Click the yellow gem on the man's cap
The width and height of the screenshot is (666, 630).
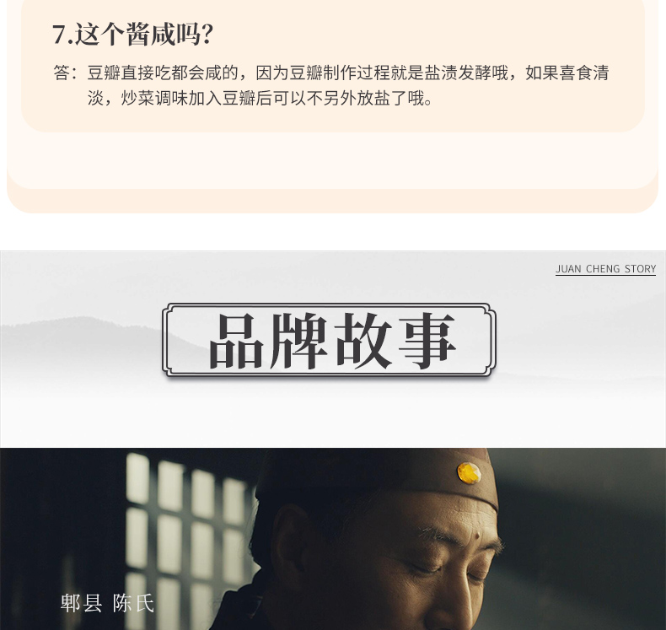pyautogui.click(x=469, y=473)
